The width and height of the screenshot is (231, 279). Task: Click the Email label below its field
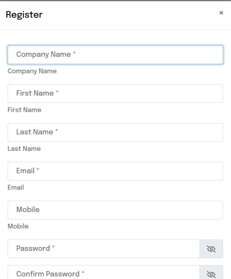tap(16, 188)
